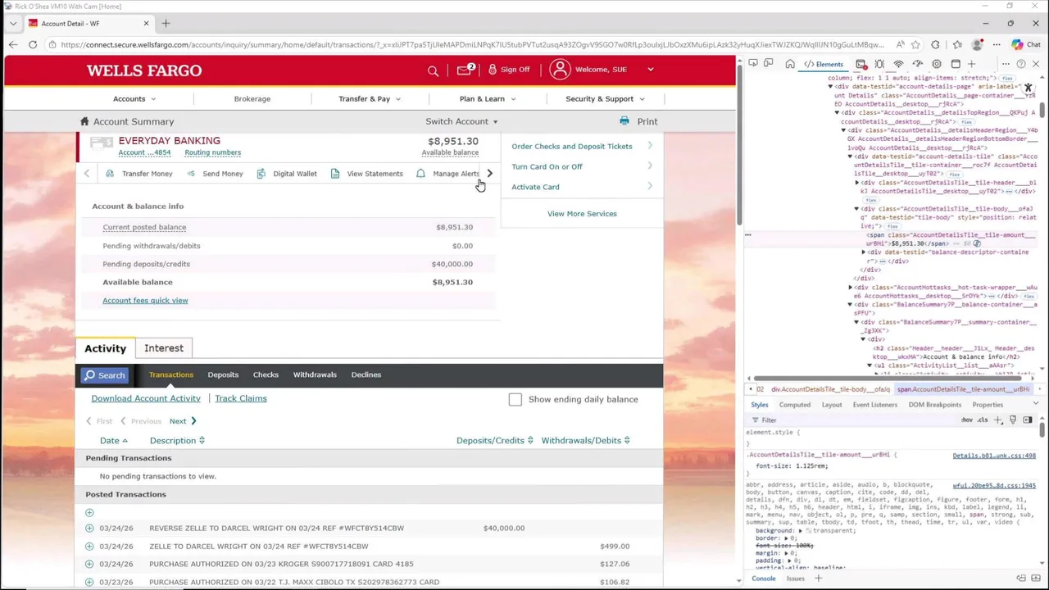Click the browser back arrow

coord(13,44)
